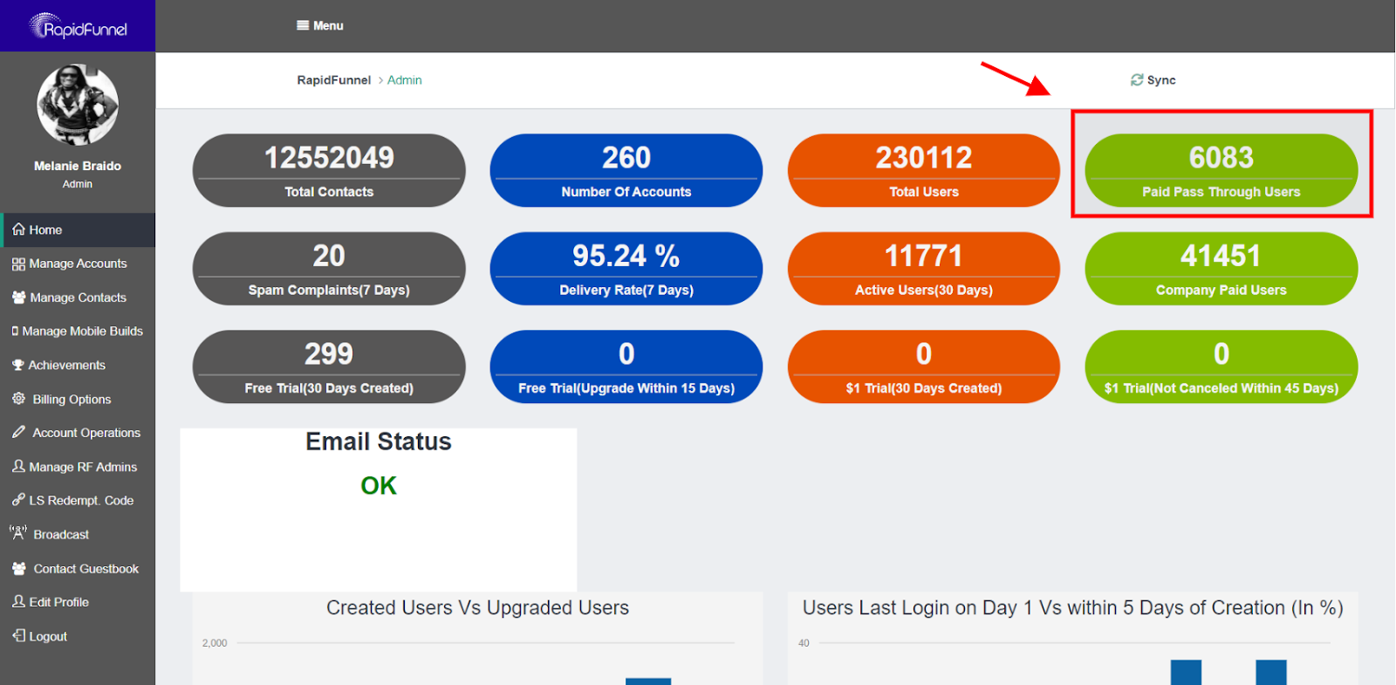Click the Achievements trophy icon
Viewport: 1396px width, 685px height.
17,366
